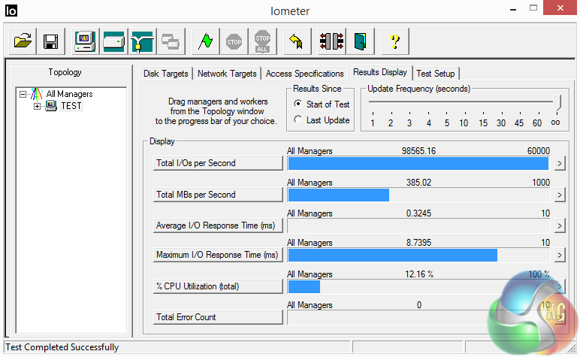This screenshot has height=357, width=580.
Task: Click Total I/Os per Second button
Action: 218,163
